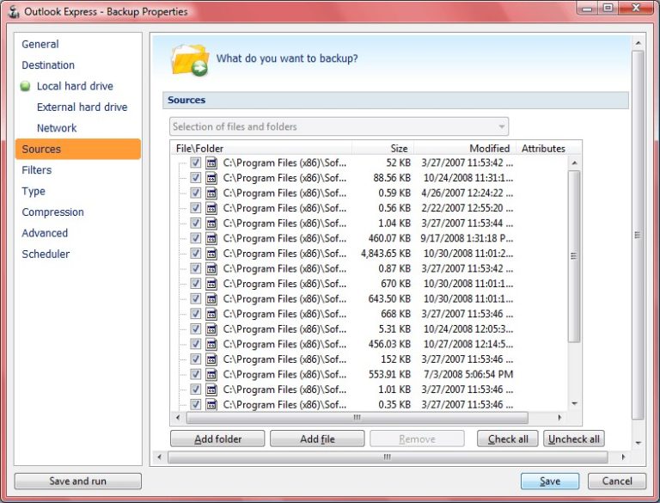This screenshot has width=660, height=503.
Task: Uncheck the 5.31 KB file row checkbox
Action: (x=195, y=329)
